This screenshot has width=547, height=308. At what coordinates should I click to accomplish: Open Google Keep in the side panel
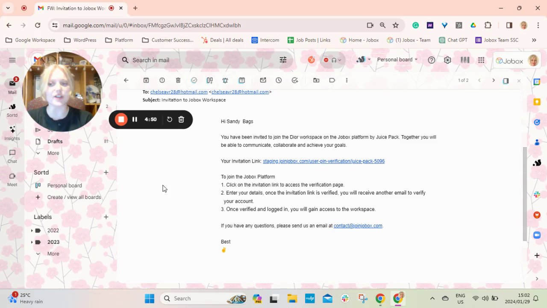coord(537,102)
